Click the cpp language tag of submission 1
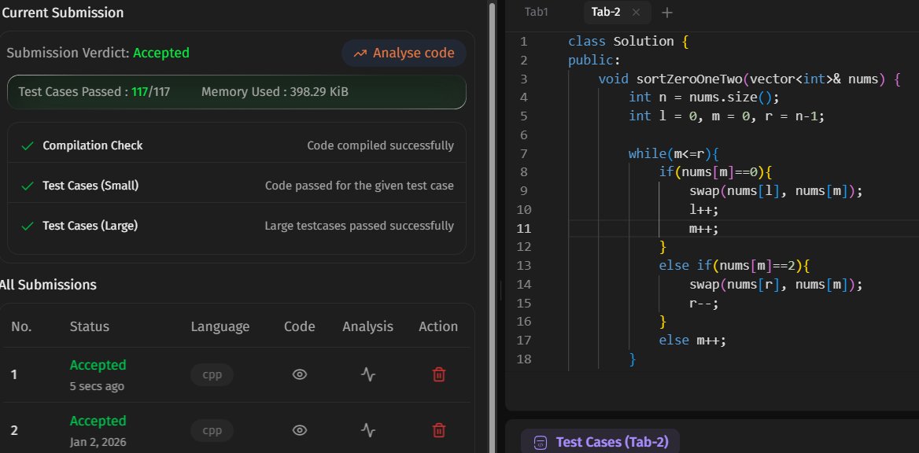919x453 pixels. pos(212,374)
